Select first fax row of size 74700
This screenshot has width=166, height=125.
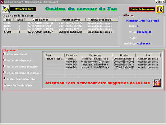(x=59, y=23)
